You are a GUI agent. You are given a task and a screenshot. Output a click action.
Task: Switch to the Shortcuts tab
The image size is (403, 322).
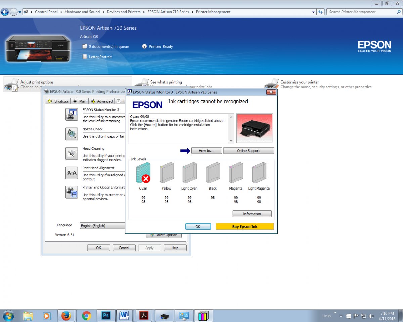(58, 101)
